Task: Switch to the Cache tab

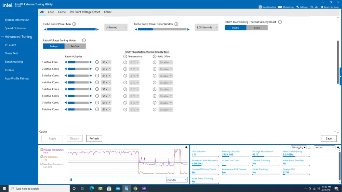Action: tap(62, 12)
